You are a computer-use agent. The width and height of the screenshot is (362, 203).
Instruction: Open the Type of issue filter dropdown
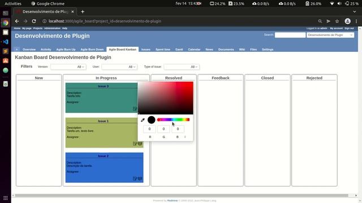pos(182,67)
